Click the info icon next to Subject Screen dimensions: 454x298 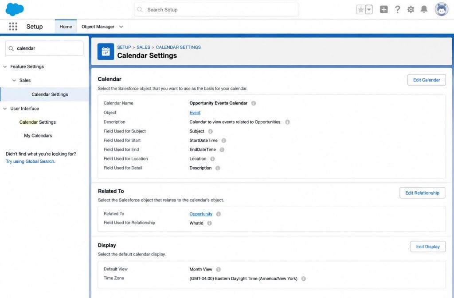click(x=211, y=131)
